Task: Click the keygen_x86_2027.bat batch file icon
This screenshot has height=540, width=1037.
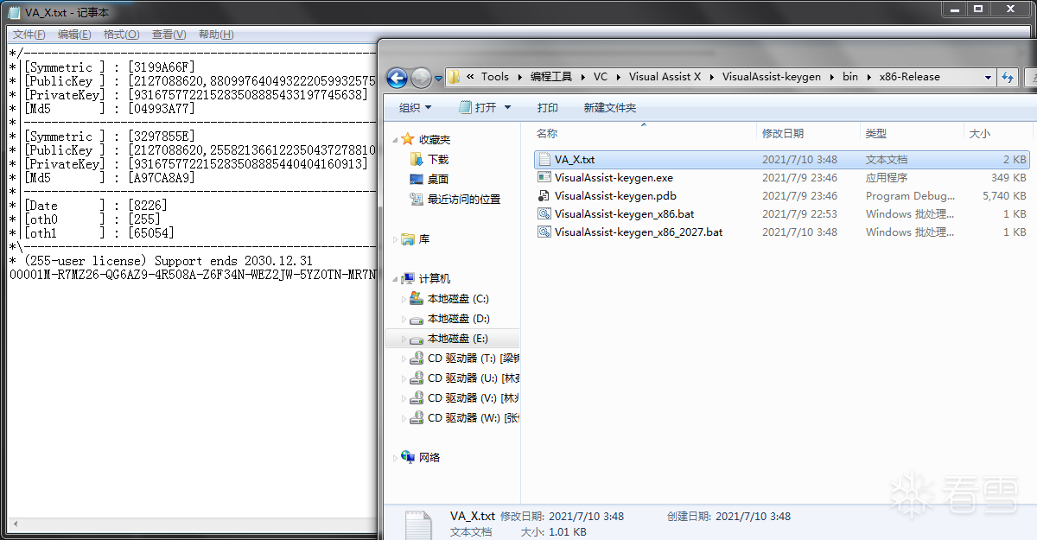Action: [544, 232]
